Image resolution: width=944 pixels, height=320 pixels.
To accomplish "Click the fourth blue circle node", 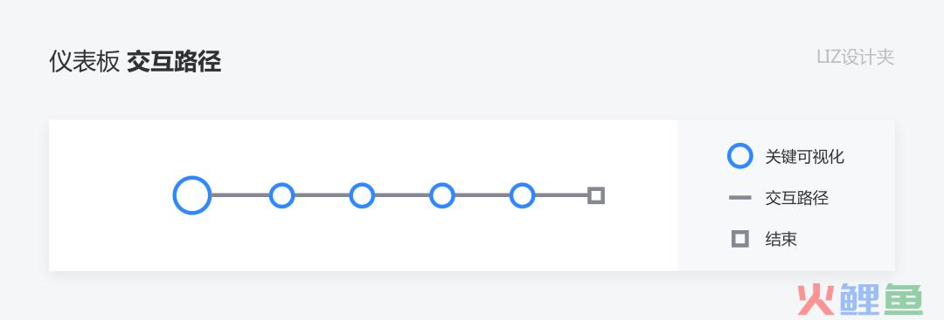I will [442, 195].
